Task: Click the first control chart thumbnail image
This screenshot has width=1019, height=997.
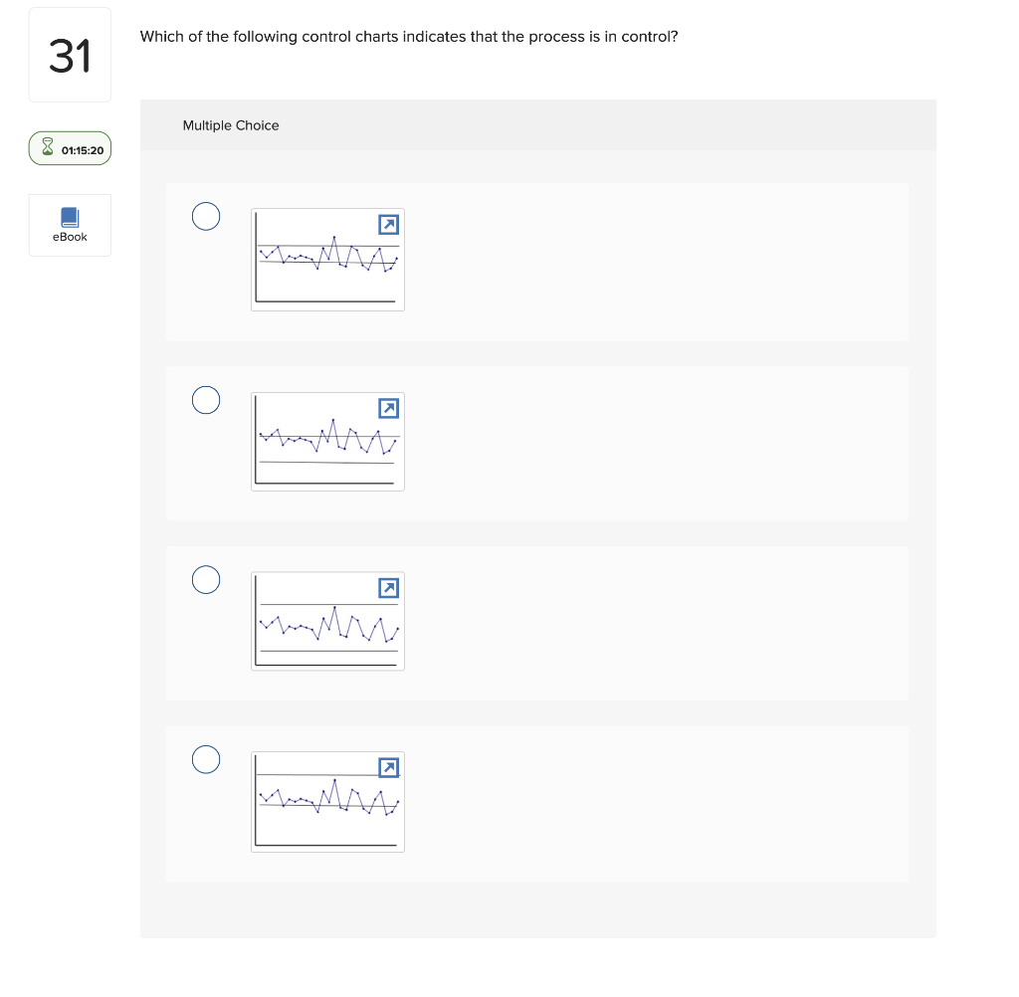Action: point(327,261)
